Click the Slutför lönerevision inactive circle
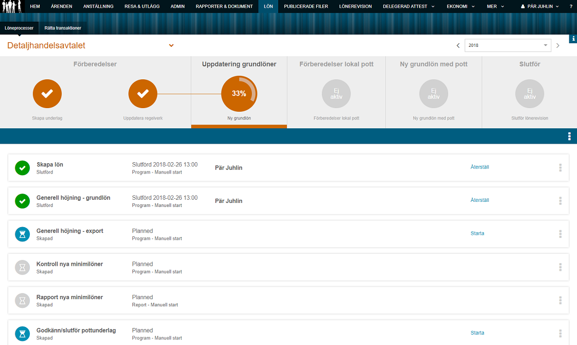The height and width of the screenshot is (345, 577). click(530, 94)
